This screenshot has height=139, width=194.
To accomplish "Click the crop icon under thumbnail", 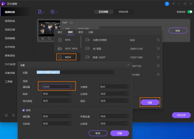I will pyautogui.click(x=49, y=38).
